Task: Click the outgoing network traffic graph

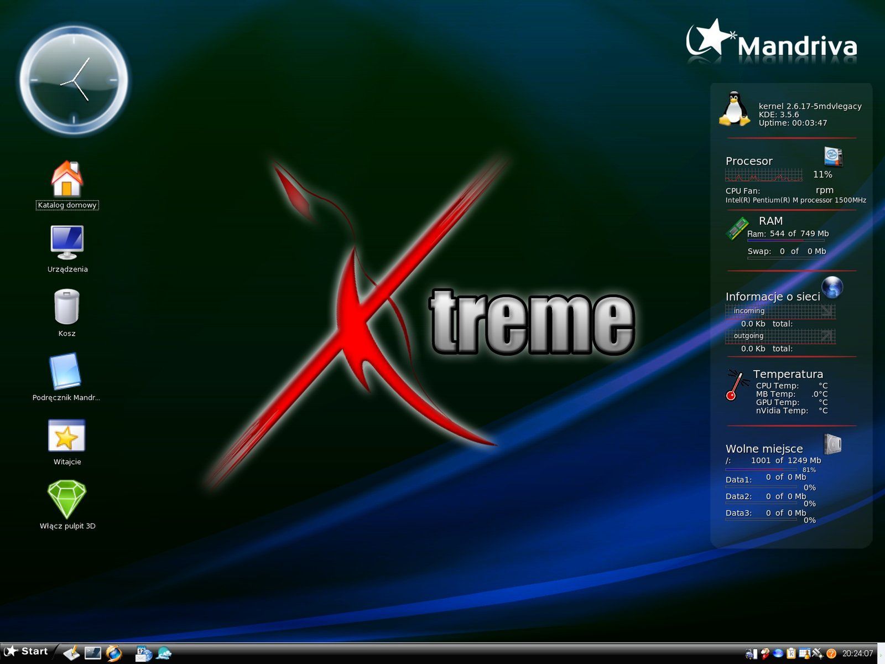Action: 780,336
